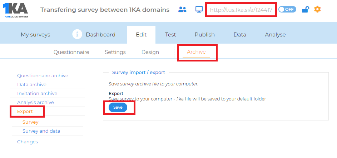The height and width of the screenshot is (158, 337).
Task: Click the 1KA OneClick Survey logo
Action: 15,10
